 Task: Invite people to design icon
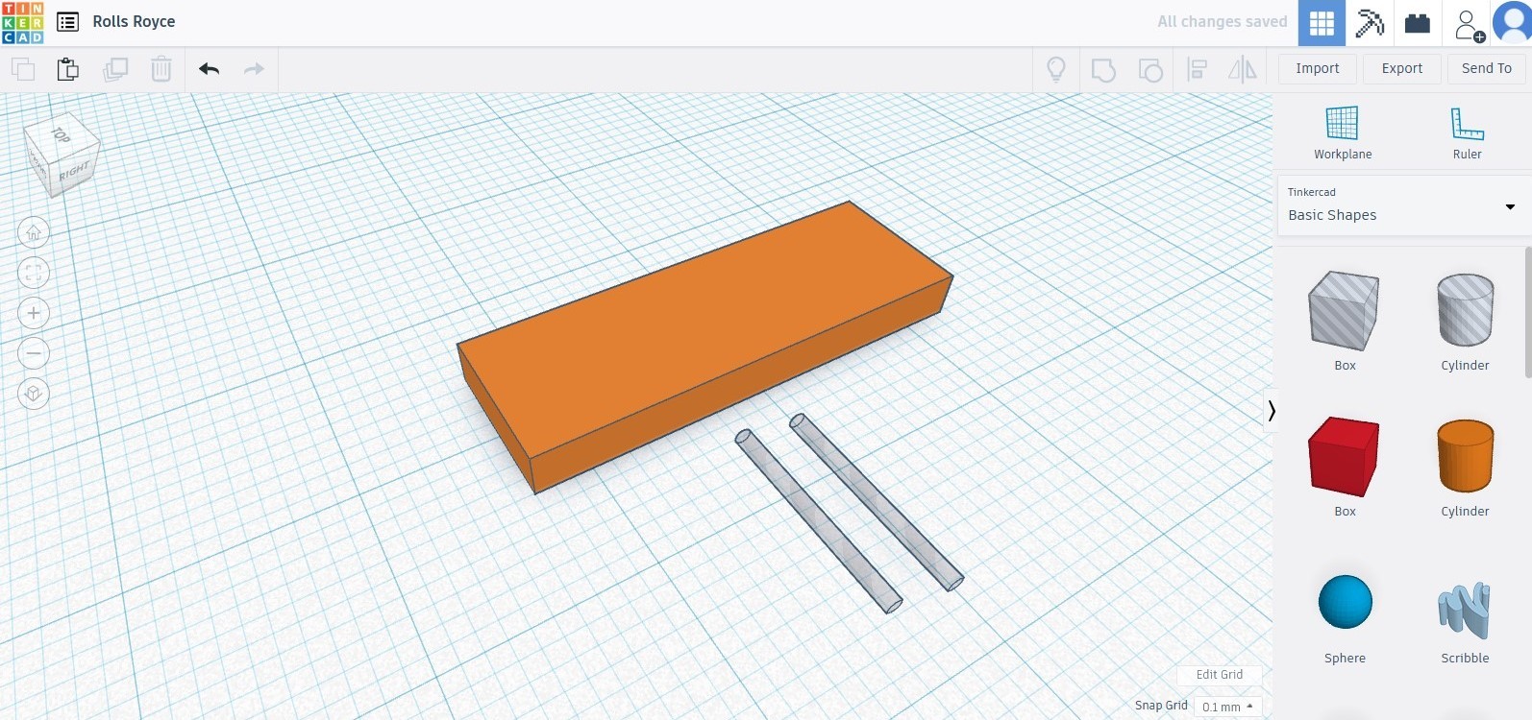pos(1468,24)
